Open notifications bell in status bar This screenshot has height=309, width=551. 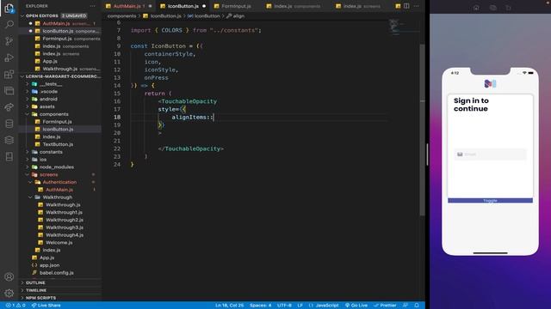(x=417, y=306)
